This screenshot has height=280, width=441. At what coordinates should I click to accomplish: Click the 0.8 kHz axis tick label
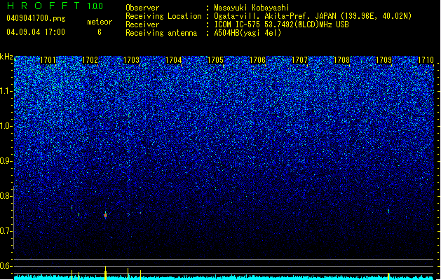coord(6,196)
